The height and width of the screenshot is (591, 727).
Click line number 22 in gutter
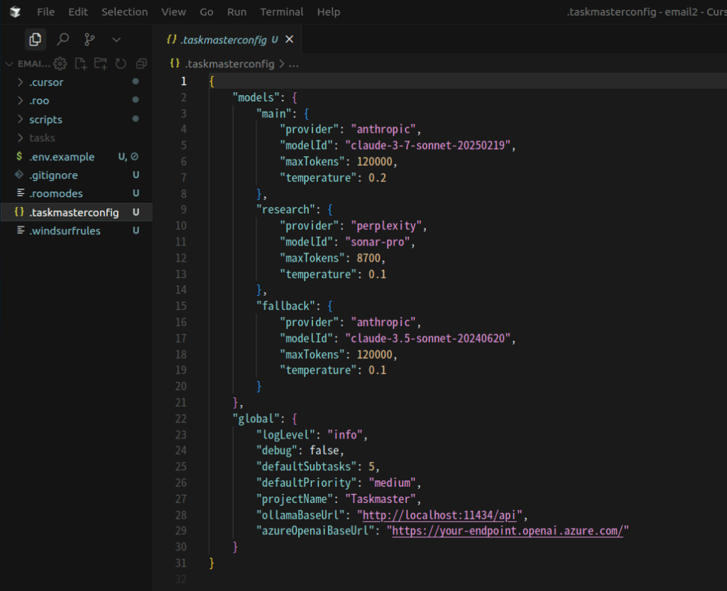[x=181, y=419]
